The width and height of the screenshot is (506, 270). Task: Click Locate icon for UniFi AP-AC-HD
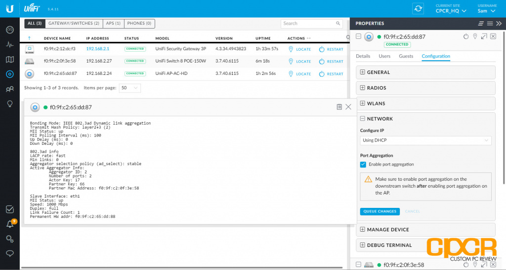point(299,74)
